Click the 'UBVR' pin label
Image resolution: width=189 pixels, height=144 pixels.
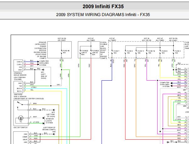[x=25, y=140]
